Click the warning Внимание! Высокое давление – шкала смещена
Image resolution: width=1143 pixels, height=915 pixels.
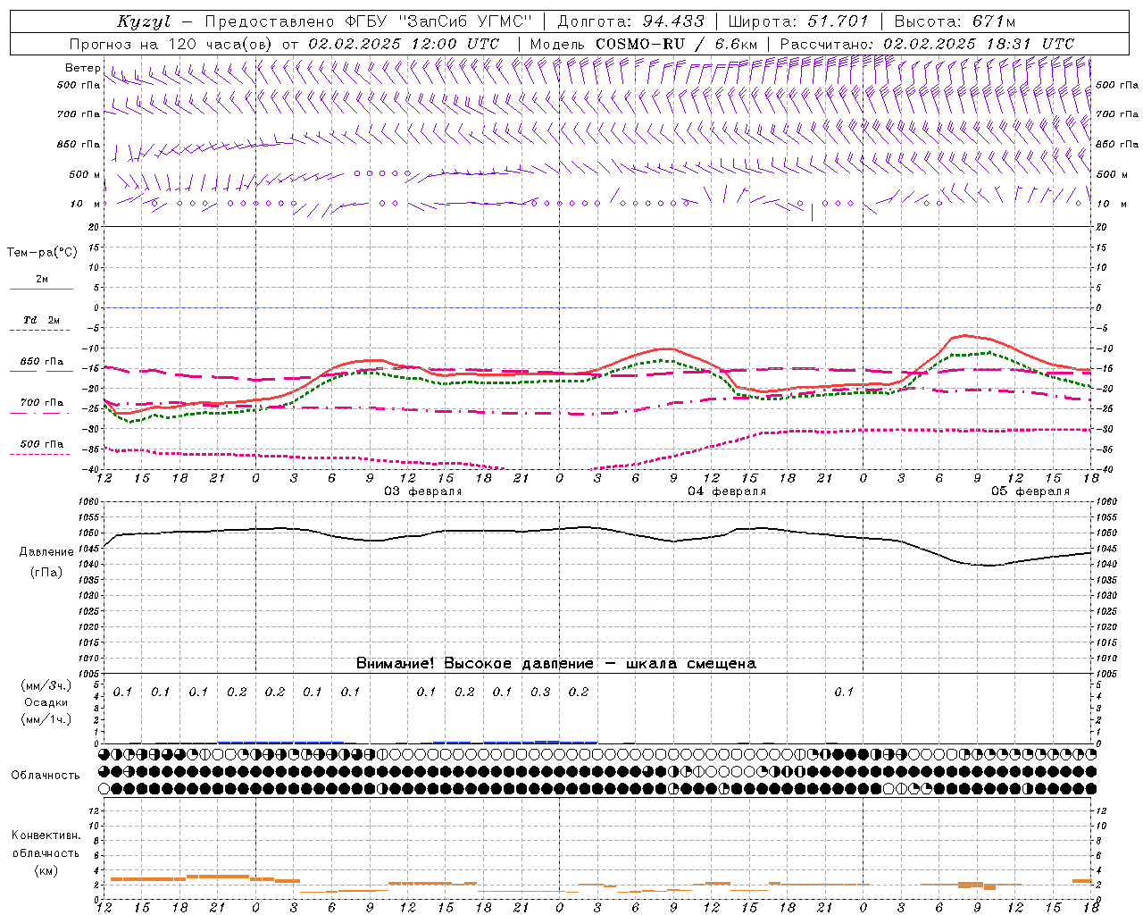click(556, 664)
